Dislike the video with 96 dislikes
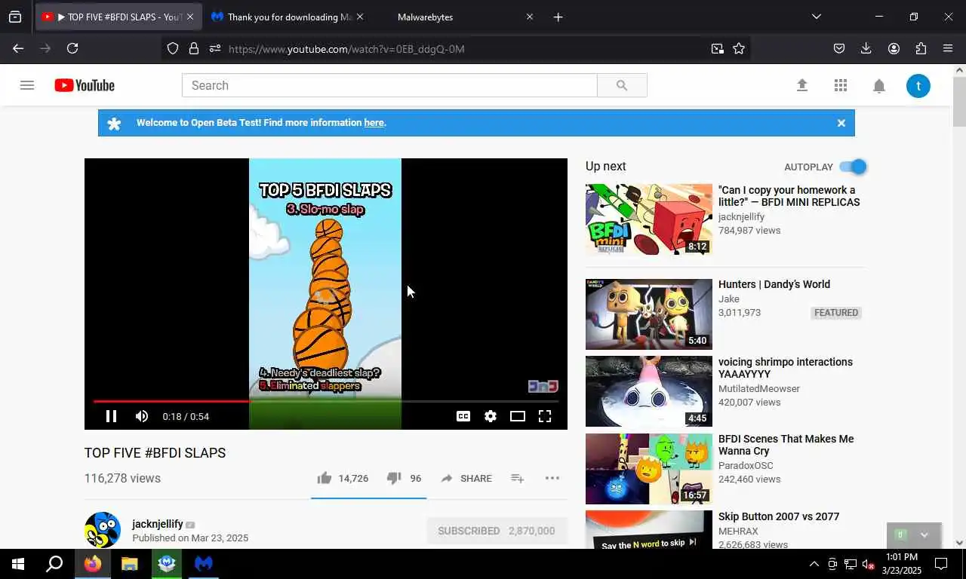 point(404,478)
